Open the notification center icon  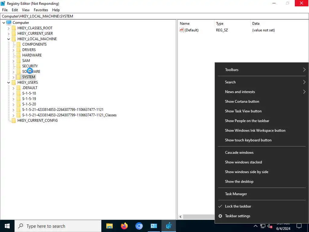[x=299, y=226]
